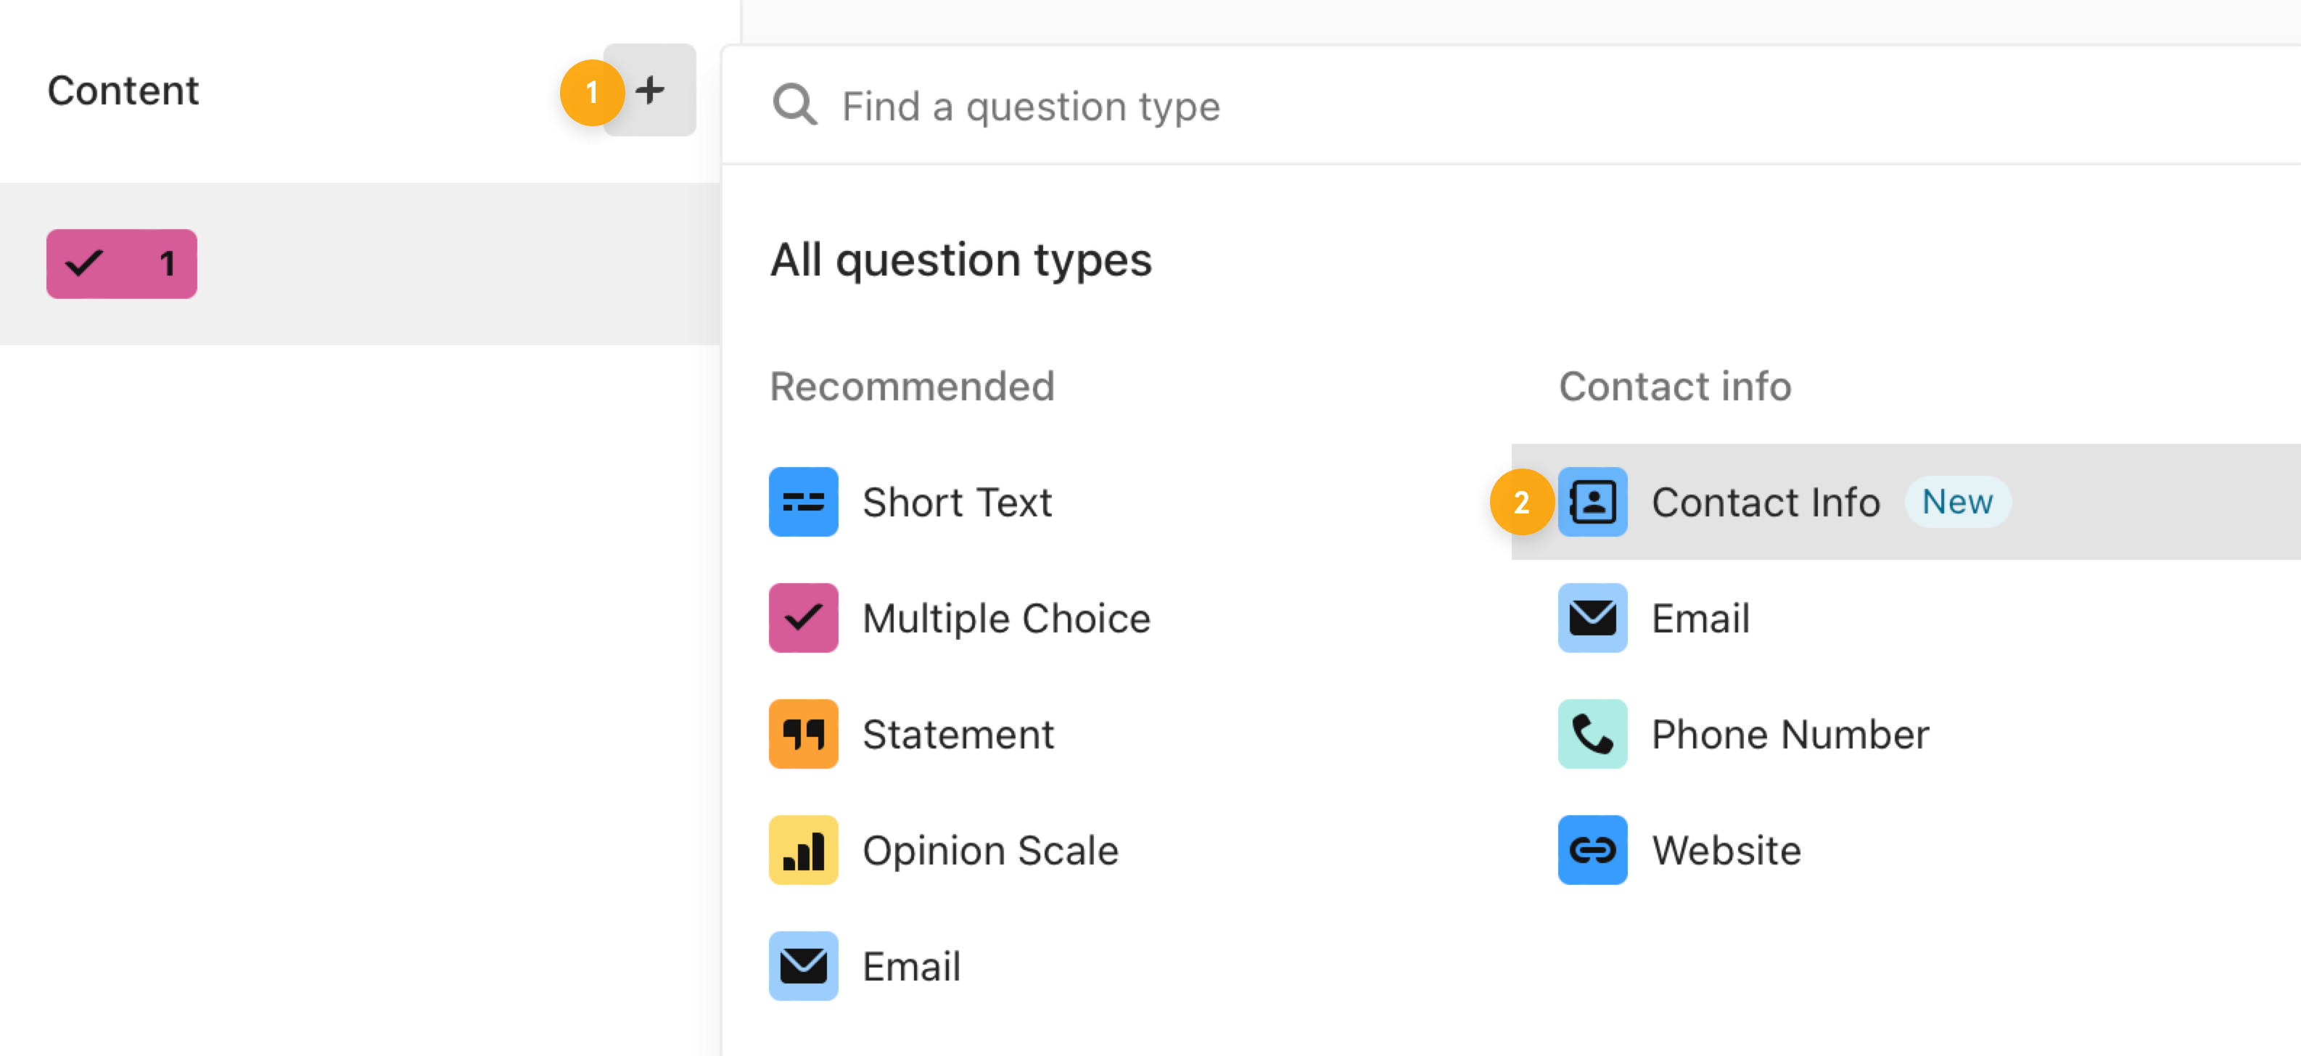Click the Email envelope icon under Recommended
Screen dimensions: 2301x1056
tap(803, 966)
